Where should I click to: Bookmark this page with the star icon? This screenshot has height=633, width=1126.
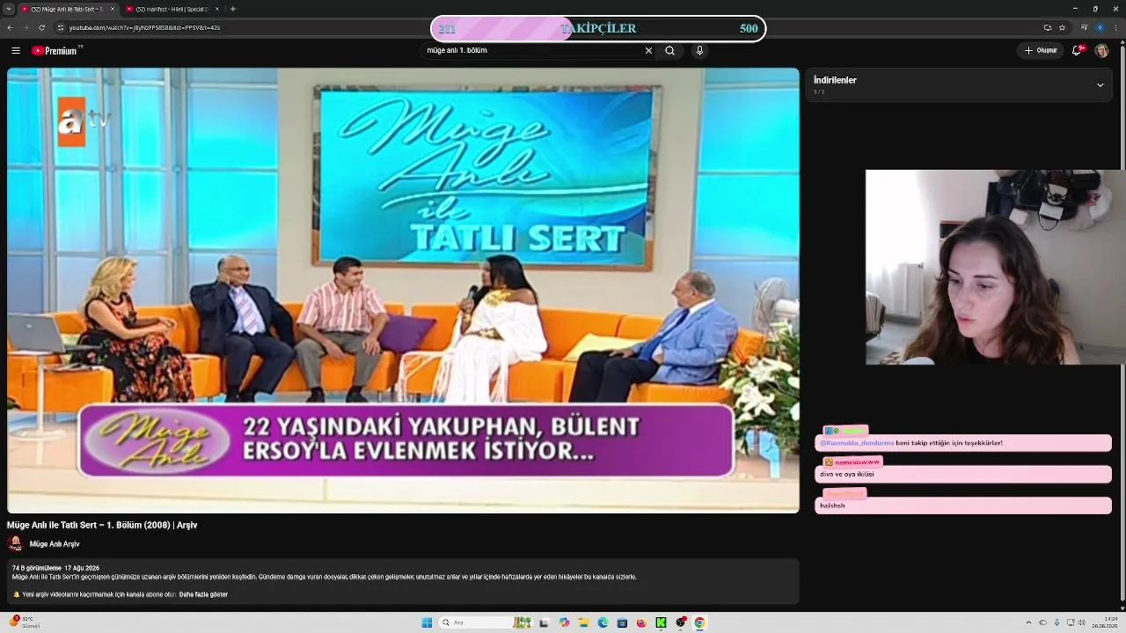tap(1063, 27)
